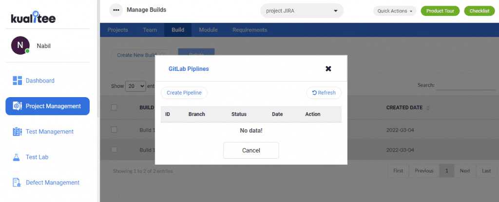Screen dimensions: 499x202
Task: Open the three-dot menu beside Manage Builds
Action: click(116, 10)
